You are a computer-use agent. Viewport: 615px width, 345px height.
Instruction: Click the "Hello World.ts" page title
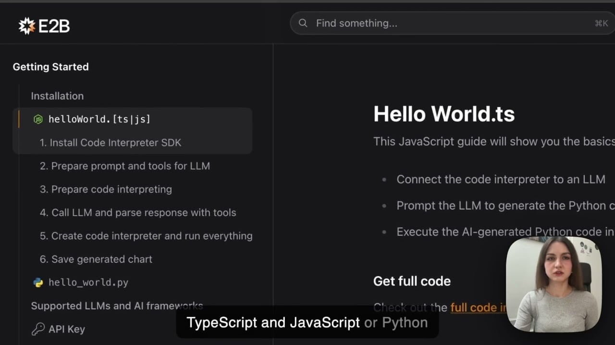(444, 114)
